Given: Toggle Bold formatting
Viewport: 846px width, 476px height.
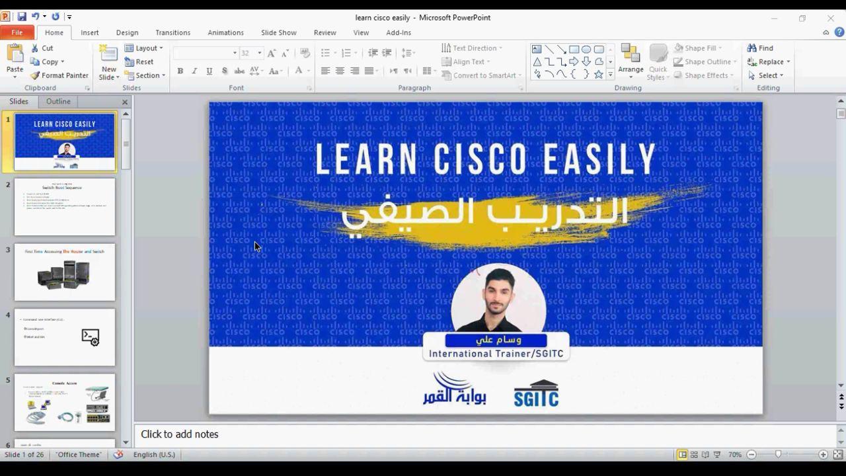Looking at the screenshot, I should click(180, 71).
